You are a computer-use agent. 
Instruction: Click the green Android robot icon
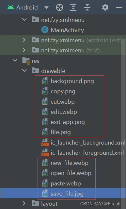click(11, 7)
